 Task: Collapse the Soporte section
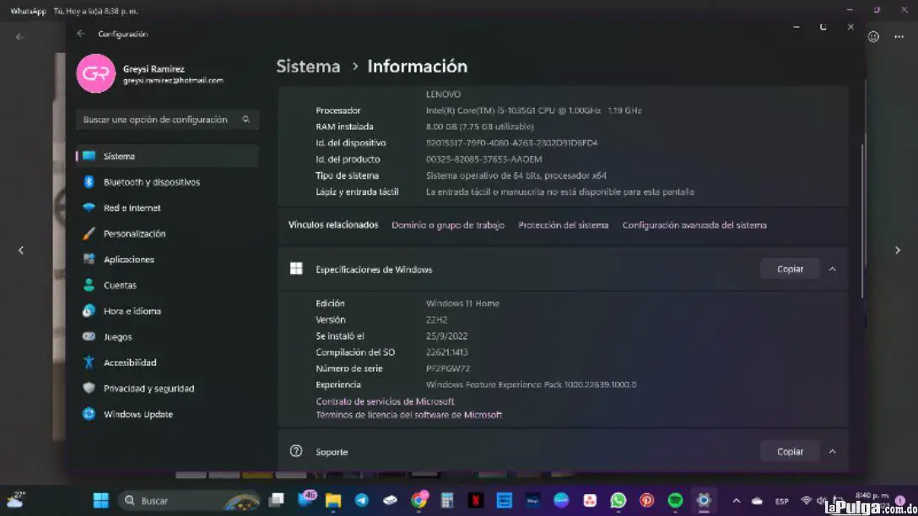(x=832, y=452)
